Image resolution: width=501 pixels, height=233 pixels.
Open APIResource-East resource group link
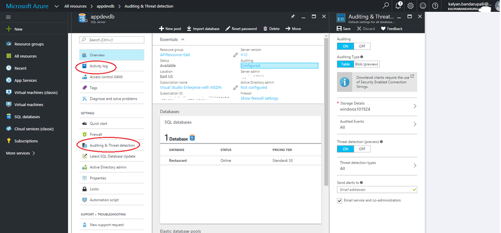(175, 55)
